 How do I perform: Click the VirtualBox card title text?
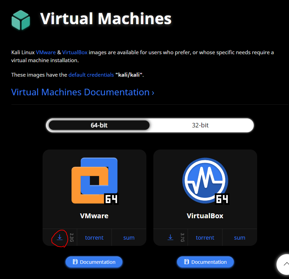point(205,216)
